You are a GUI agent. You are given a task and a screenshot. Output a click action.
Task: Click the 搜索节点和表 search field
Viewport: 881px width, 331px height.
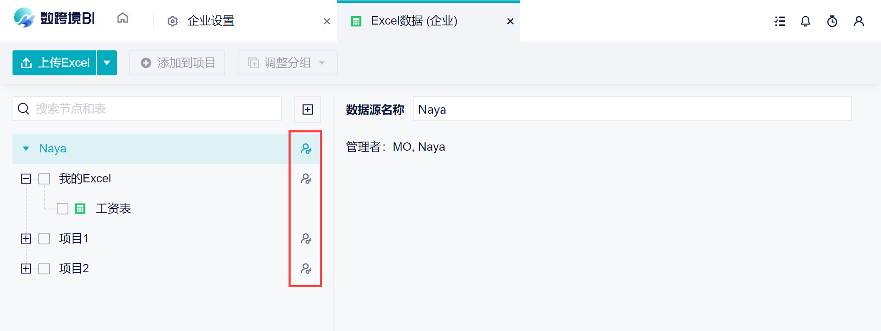(x=147, y=109)
